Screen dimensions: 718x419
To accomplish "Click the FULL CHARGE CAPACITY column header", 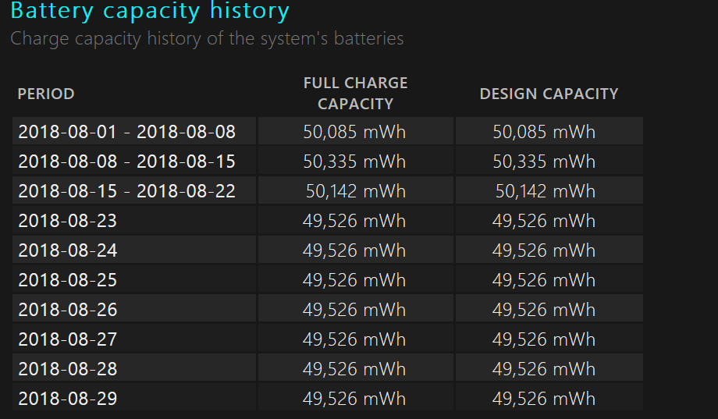I will [355, 93].
